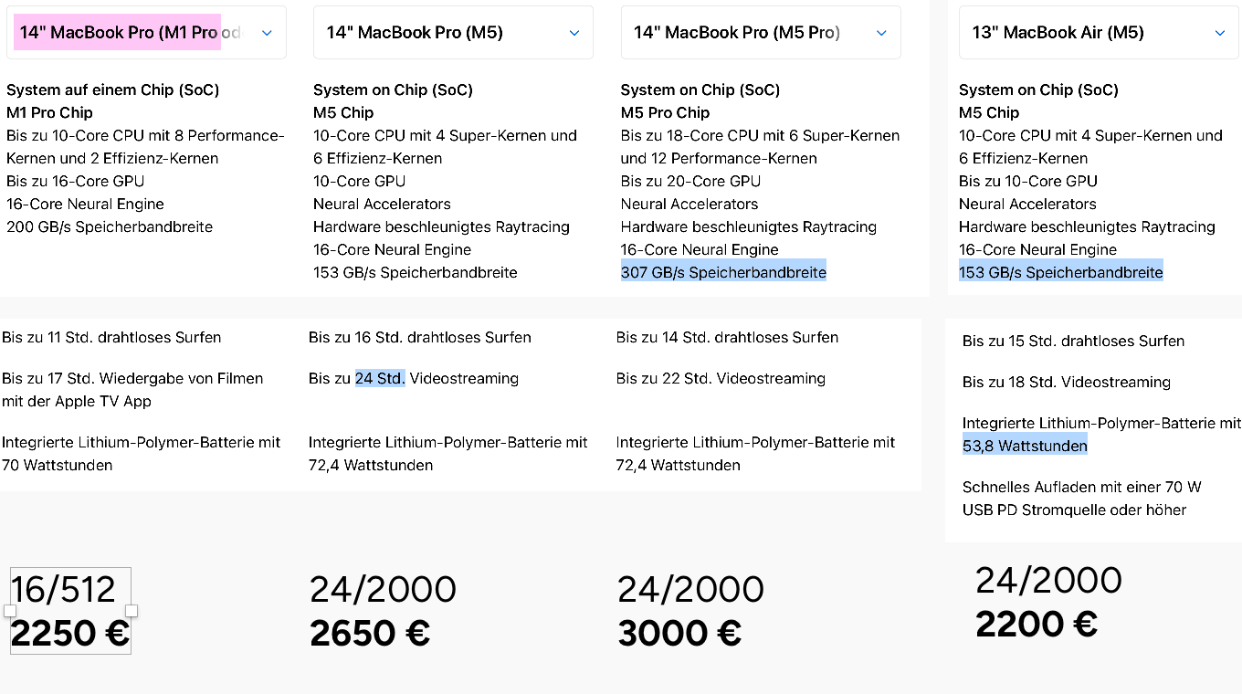1242x694 pixels.
Task: Select the 2250 € price text
Action: click(70, 633)
